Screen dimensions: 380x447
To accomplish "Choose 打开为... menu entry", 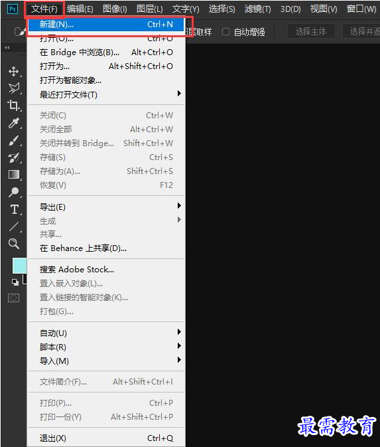I will (106, 66).
